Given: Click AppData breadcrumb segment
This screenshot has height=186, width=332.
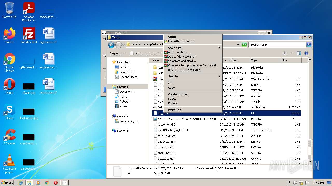Looking at the screenshot, I should [x=152, y=45].
